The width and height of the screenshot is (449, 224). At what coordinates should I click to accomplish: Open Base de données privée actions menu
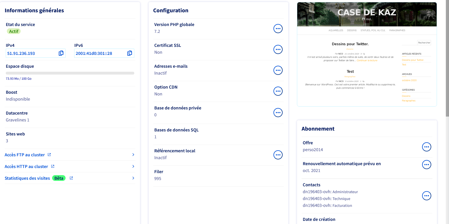click(278, 113)
